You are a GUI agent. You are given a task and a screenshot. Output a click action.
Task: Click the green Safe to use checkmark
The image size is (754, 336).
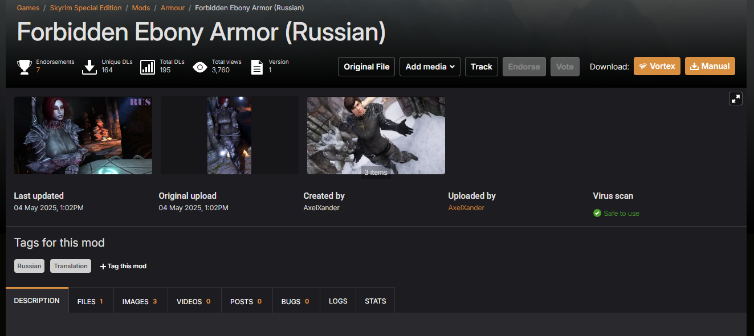point(597,213)
